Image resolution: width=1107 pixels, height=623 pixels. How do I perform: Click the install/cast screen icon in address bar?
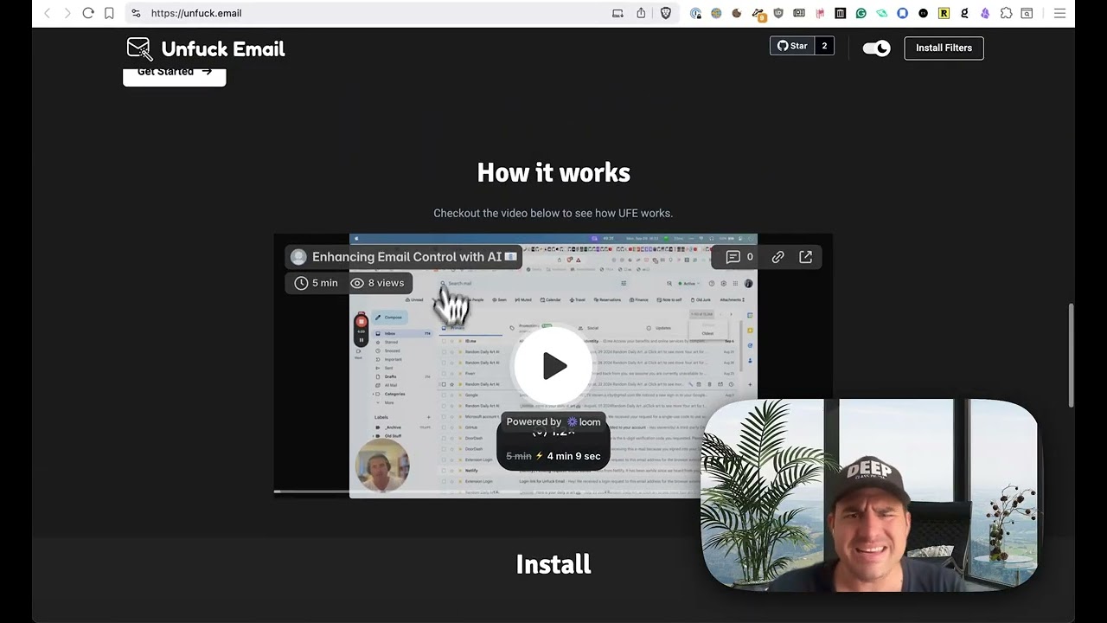tap(617, 13)
